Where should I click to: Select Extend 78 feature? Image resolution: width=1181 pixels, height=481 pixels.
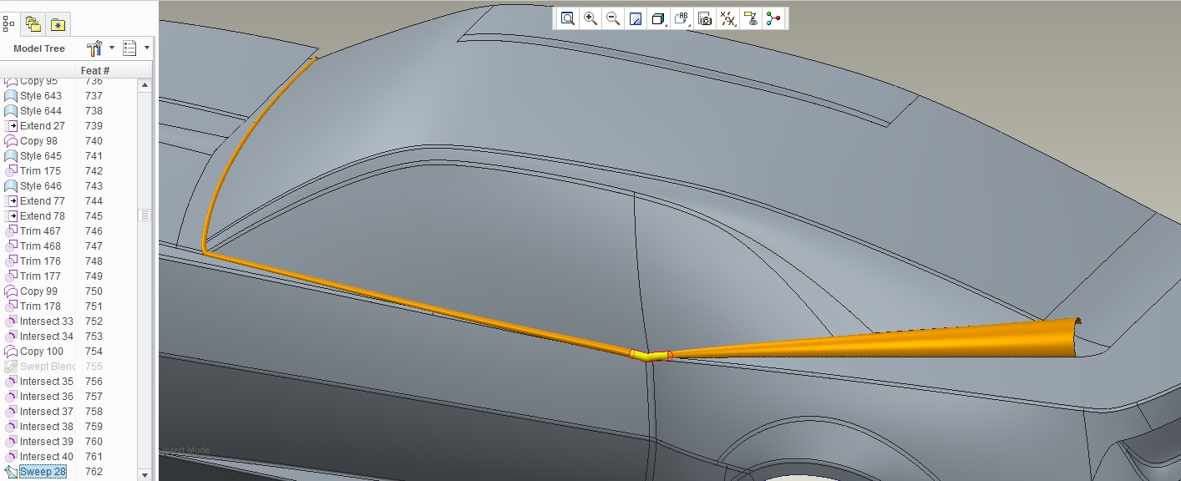tap(43, 216)
